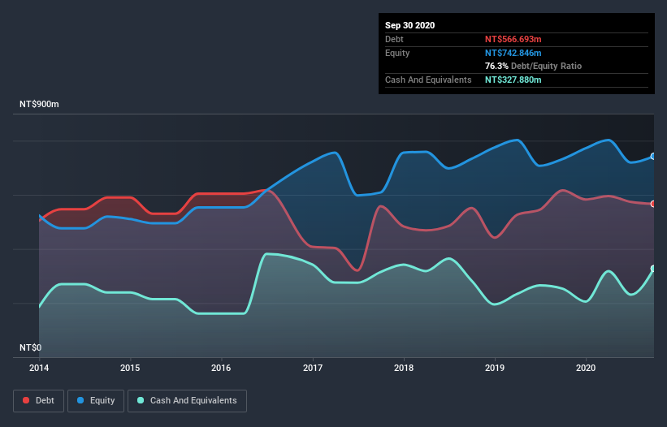
Task: Select the Equity endpoint marker on chart
Action: pos(653,157)
